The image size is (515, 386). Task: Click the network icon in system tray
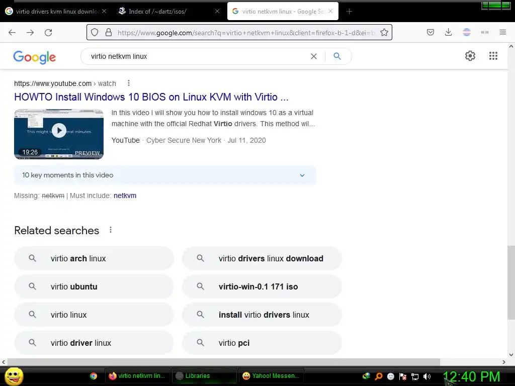415,376
